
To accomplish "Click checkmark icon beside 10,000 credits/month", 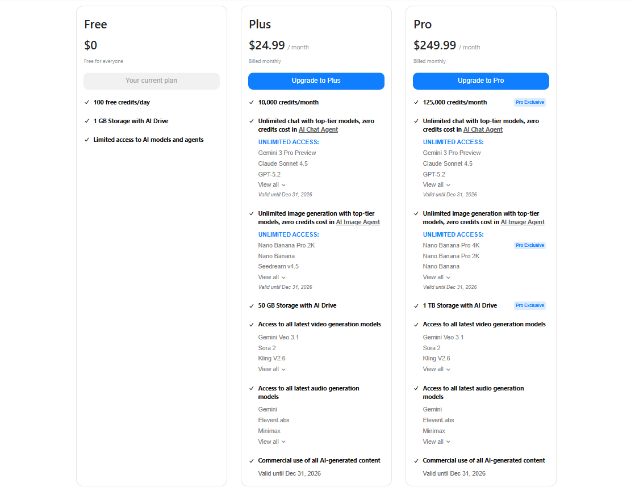I will pos(252,102).
